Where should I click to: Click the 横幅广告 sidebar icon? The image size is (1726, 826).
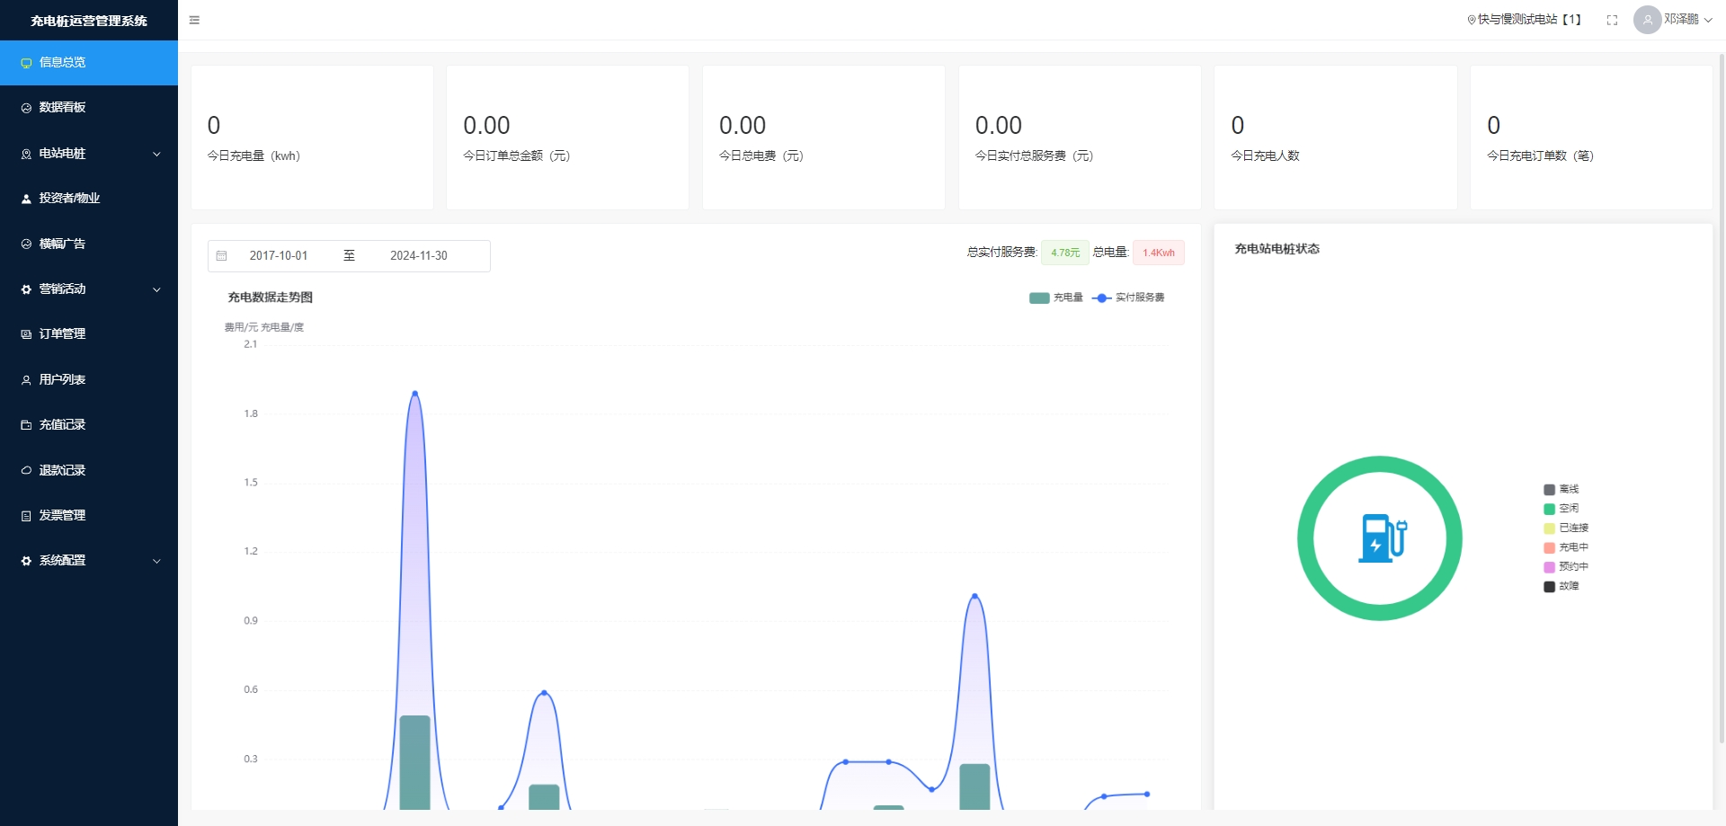(26, 244)
